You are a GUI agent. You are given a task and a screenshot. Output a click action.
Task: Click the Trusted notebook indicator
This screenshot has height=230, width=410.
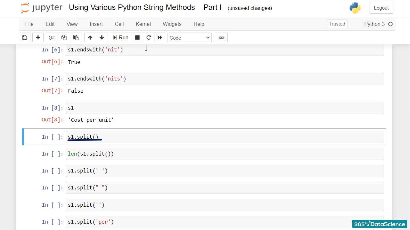pos(337,24)
